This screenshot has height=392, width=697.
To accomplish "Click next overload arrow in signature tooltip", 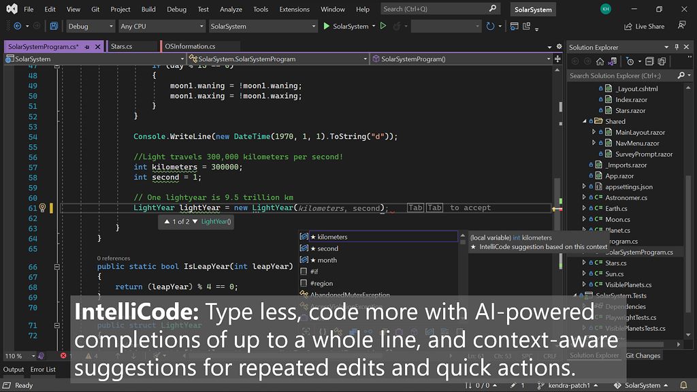I will click(195, 221).
